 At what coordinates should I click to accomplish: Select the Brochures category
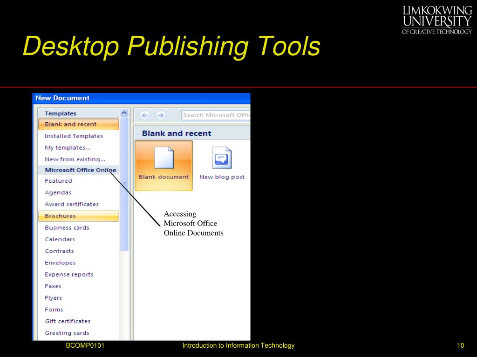click(78, 216)
